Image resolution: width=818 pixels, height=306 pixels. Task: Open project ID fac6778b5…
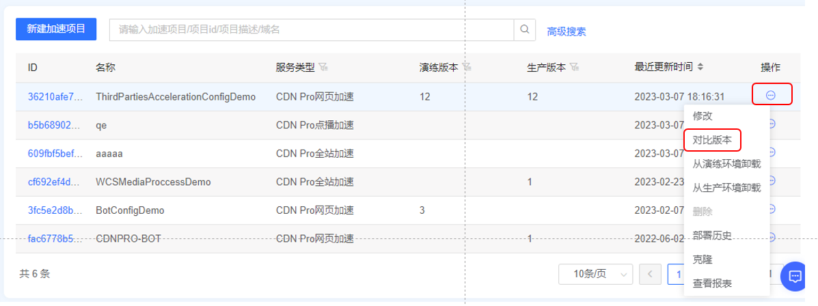(55, 239)
